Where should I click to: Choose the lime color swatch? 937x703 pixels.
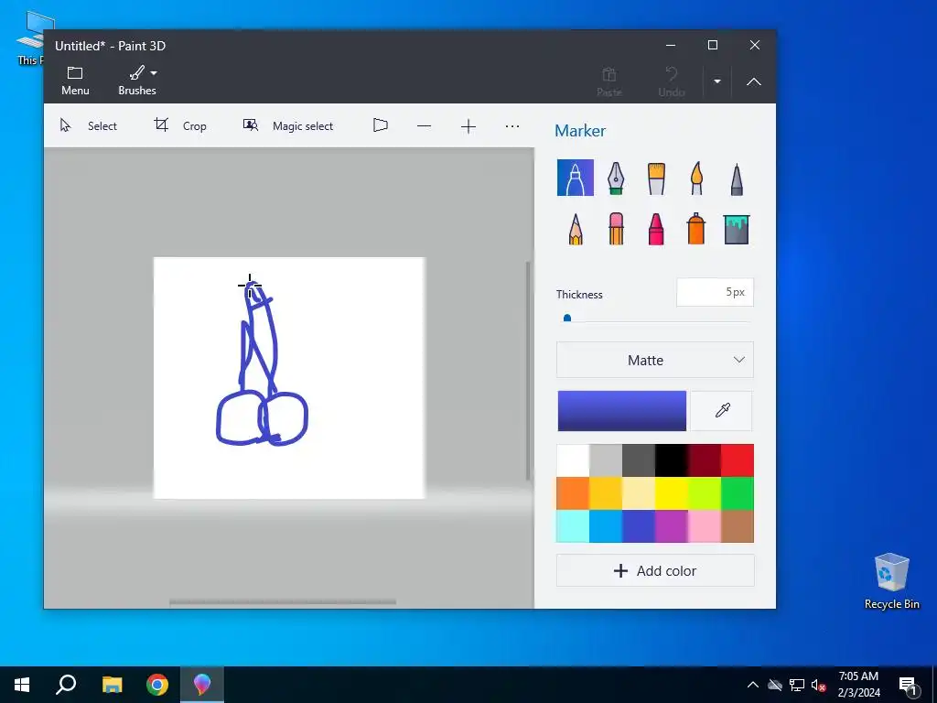click(704, 493)
